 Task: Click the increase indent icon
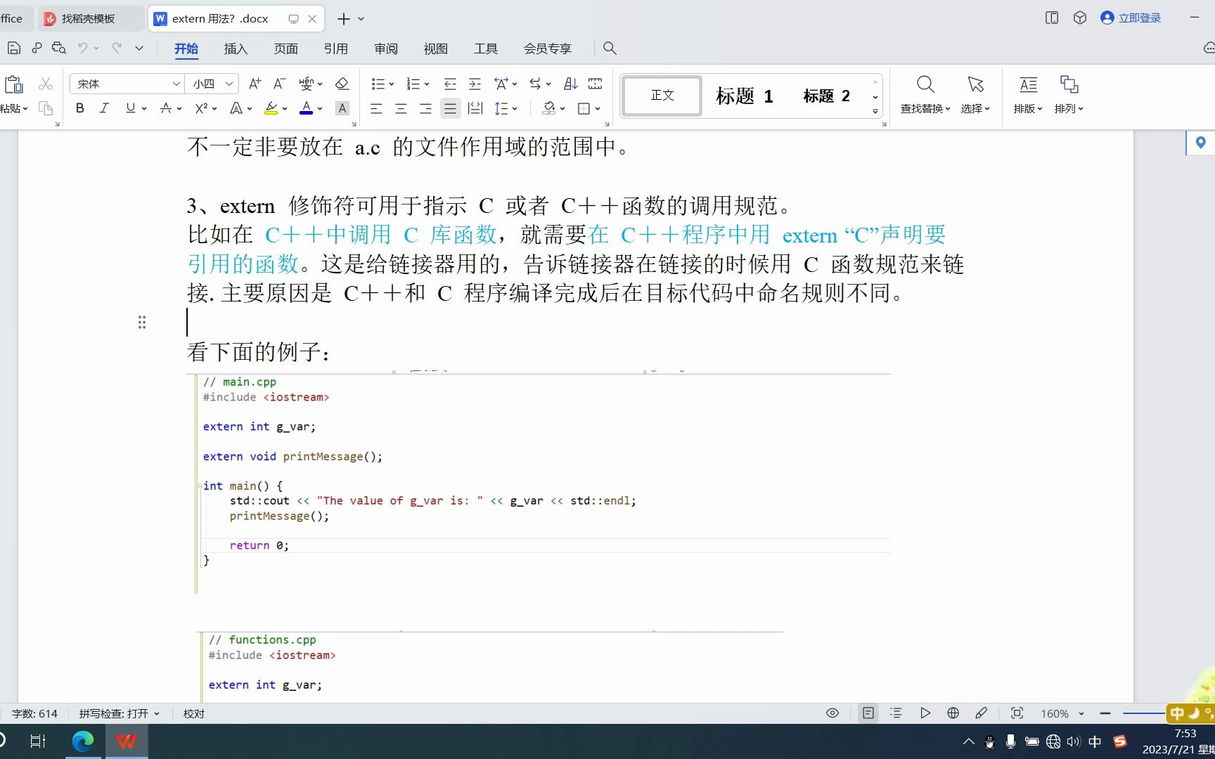[x=475, y=84]
